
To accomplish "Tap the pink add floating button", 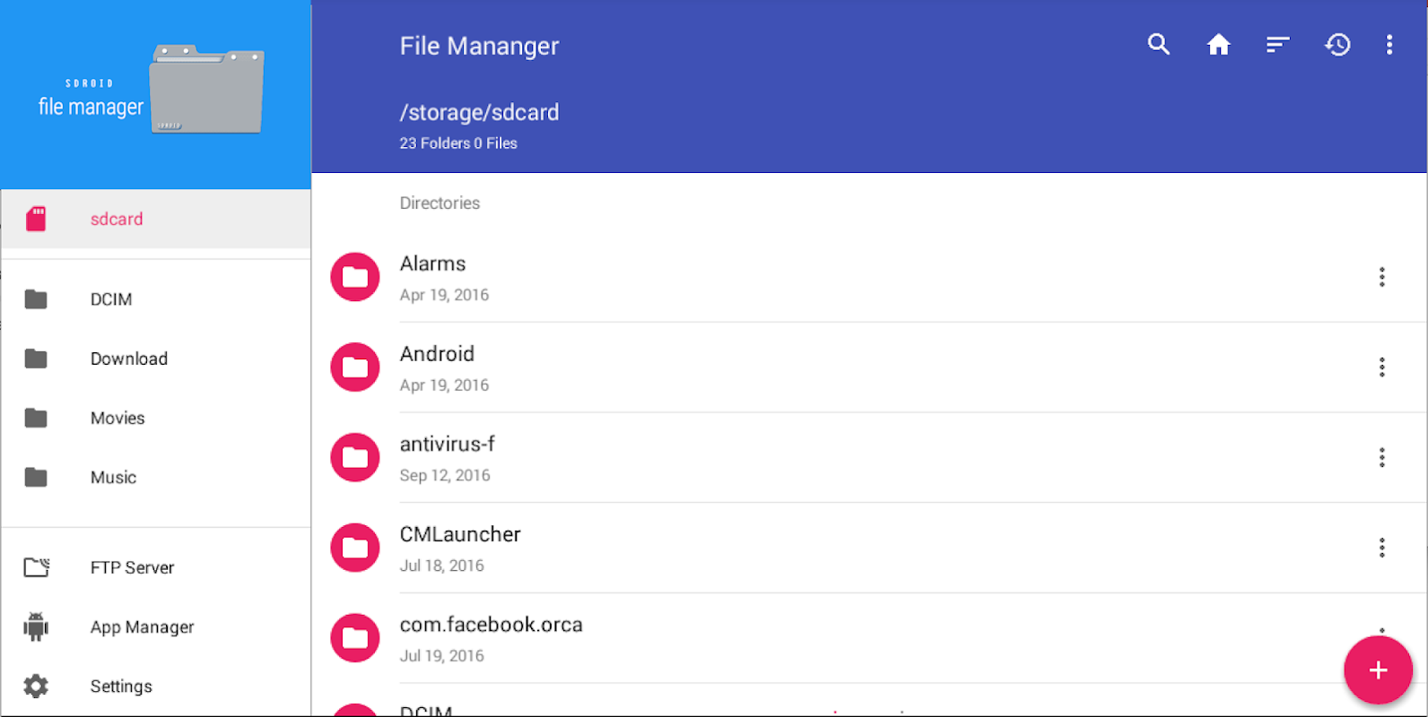I will 1378,670.
